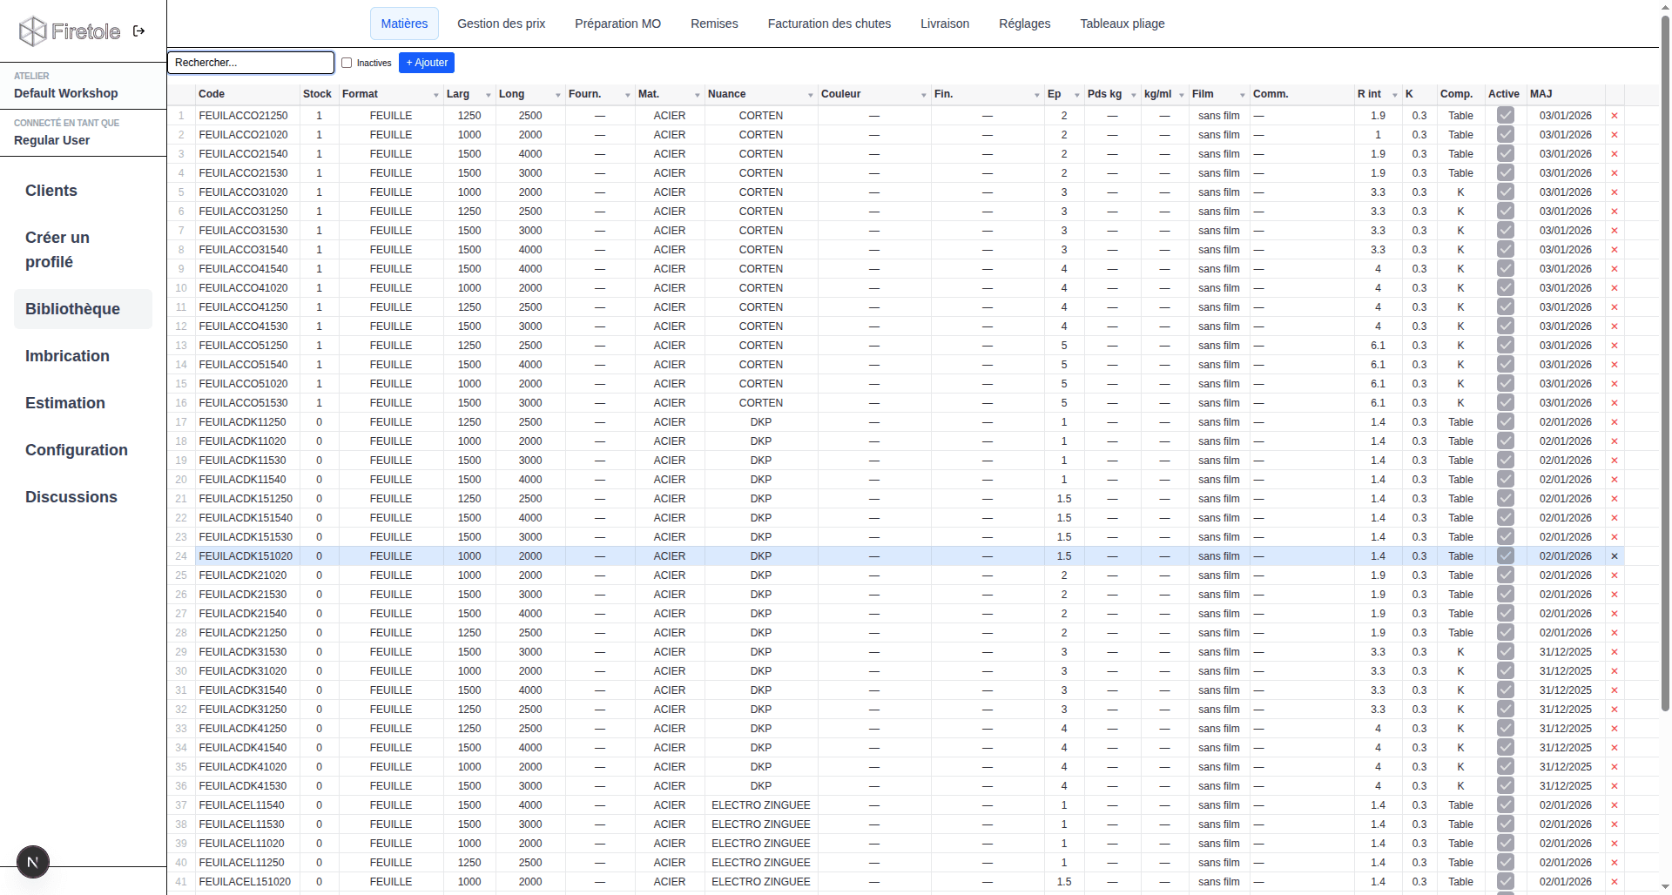Click the red X for FEUILACCO41020
1672x895 pixels.
(x=1615, y=288)
